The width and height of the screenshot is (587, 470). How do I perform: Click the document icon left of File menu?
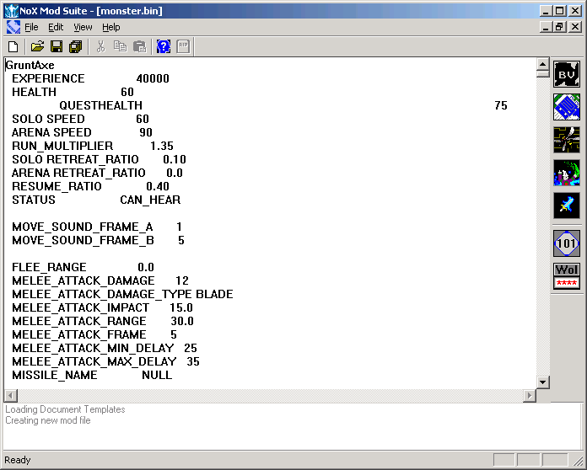(x=13, y=27)
